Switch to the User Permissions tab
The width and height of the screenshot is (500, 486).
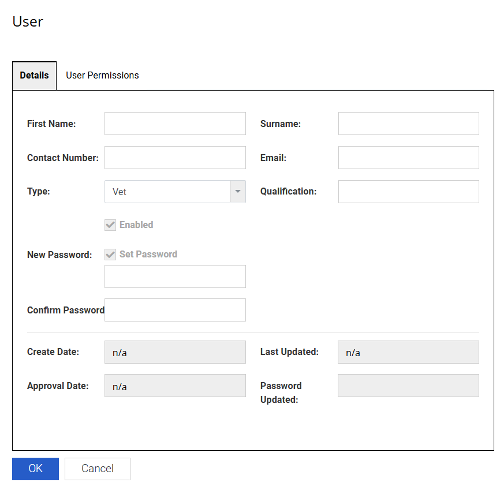pyautogui.click(x=102, y=76)
